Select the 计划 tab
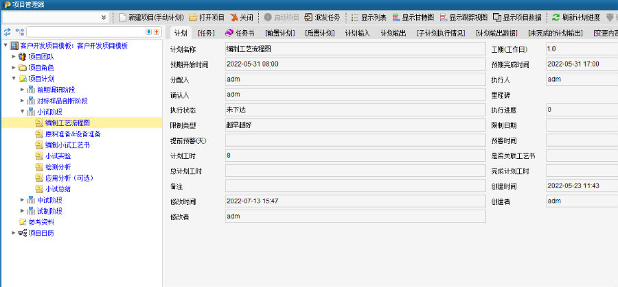Screen dimensions: 618x287 180,34
